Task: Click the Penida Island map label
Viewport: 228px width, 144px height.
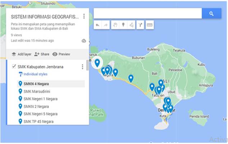Action: pos(199,116)
